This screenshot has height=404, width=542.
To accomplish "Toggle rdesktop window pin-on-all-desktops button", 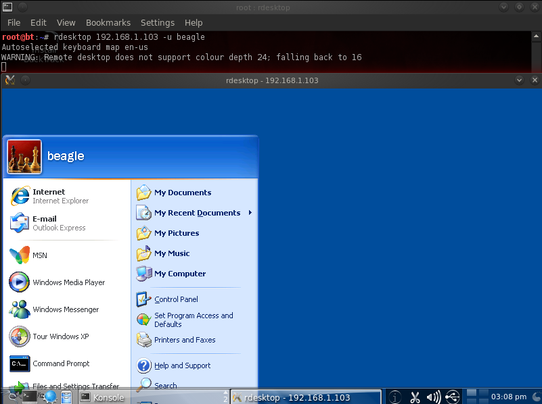I will click(25, 80).
